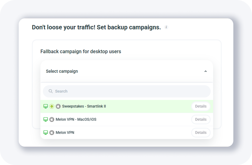Click desktop icon on Melon VPN - MacOS/iOS row
252x165 pixels.
46,119
